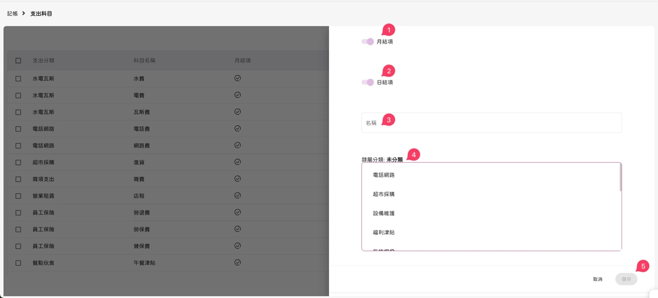Screen dimensions: 658x298
Task: Check the 健保費 row checkbox
Action: [x=18, y=247]
